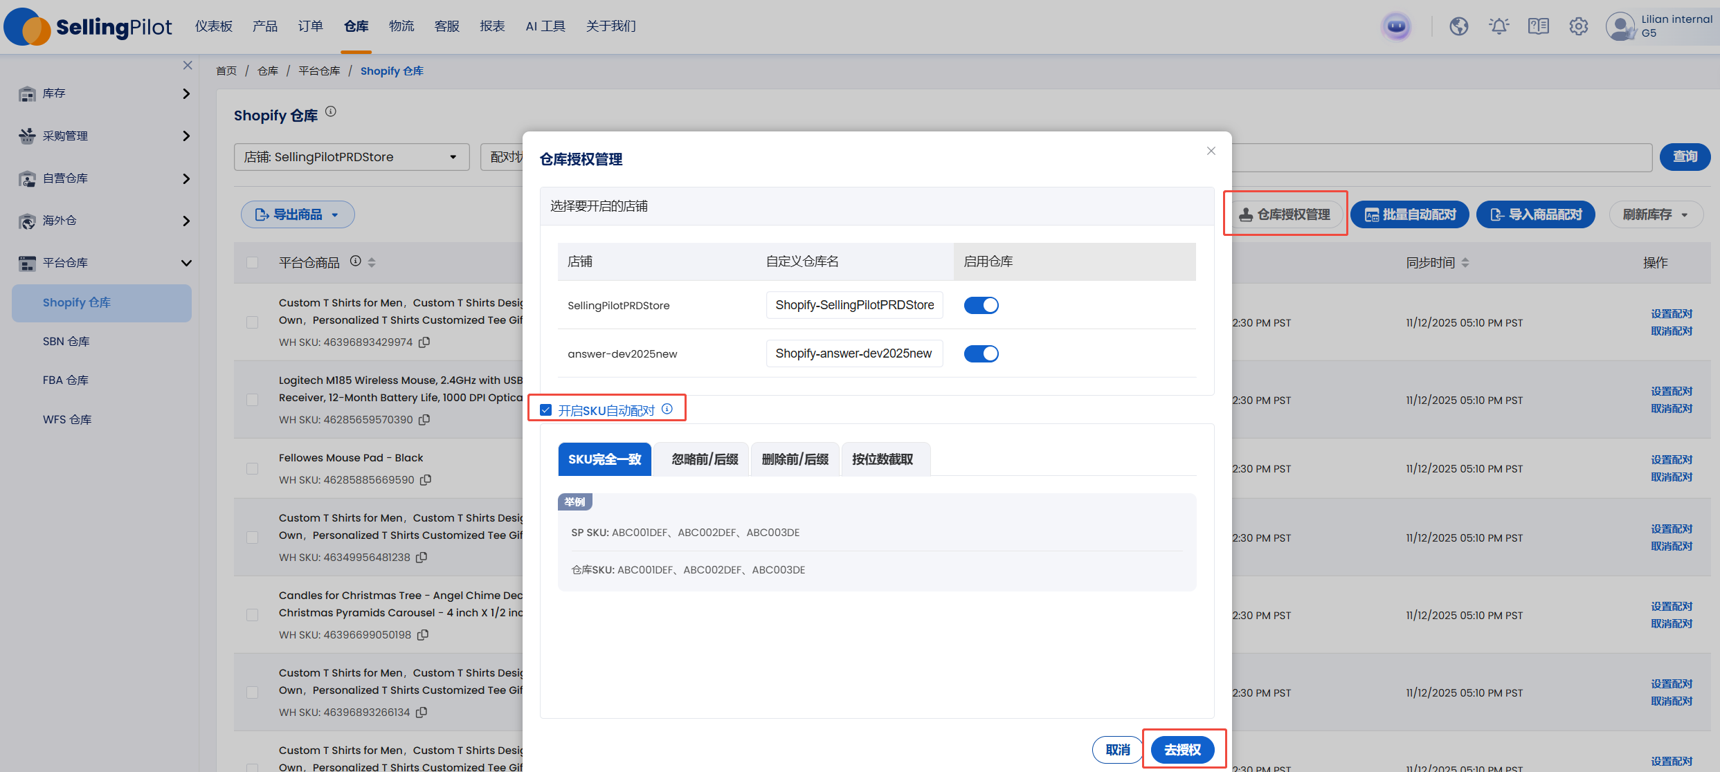Screen dimensions: 1720x772
Task: Switch to the 忽略前/后缀 tab
Action: coord(704,459)
